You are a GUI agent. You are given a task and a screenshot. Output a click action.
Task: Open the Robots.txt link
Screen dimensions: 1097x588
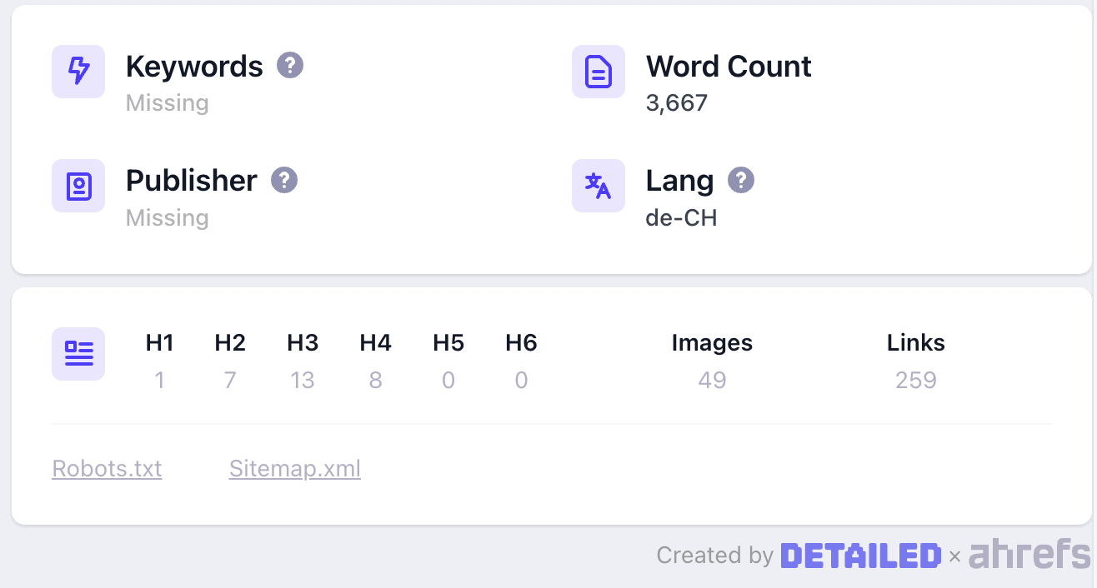point(107,469)
